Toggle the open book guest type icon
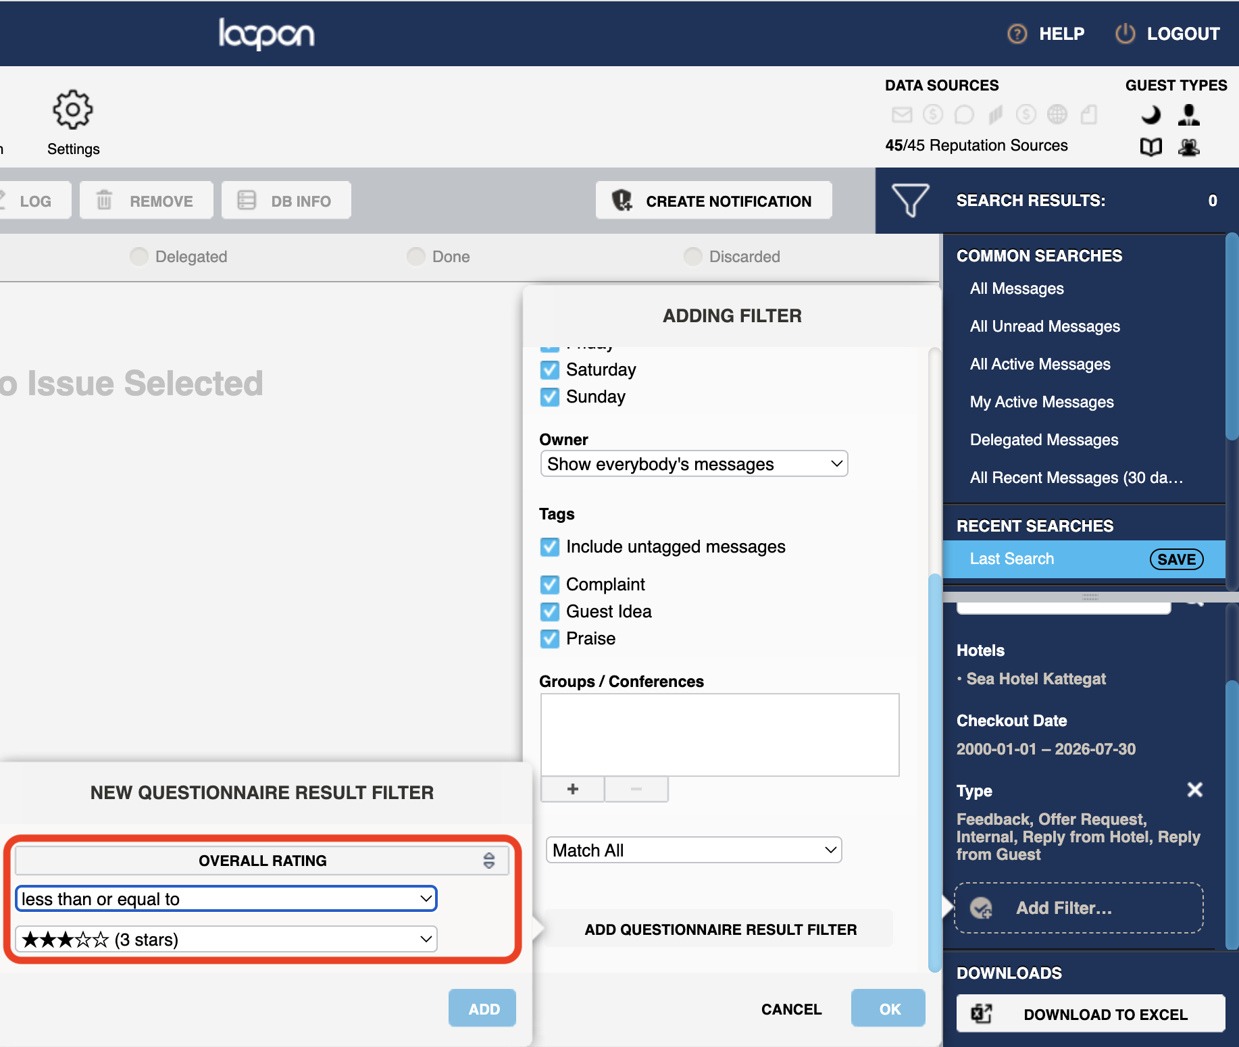Screen dimensions: 1239x1047 [x=1150, y=147]
